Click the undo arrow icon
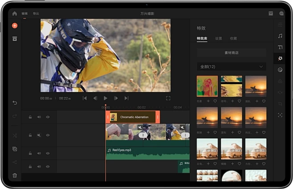Image resolution: width=293 pixels, height=189 pixels. coord(15,103)
